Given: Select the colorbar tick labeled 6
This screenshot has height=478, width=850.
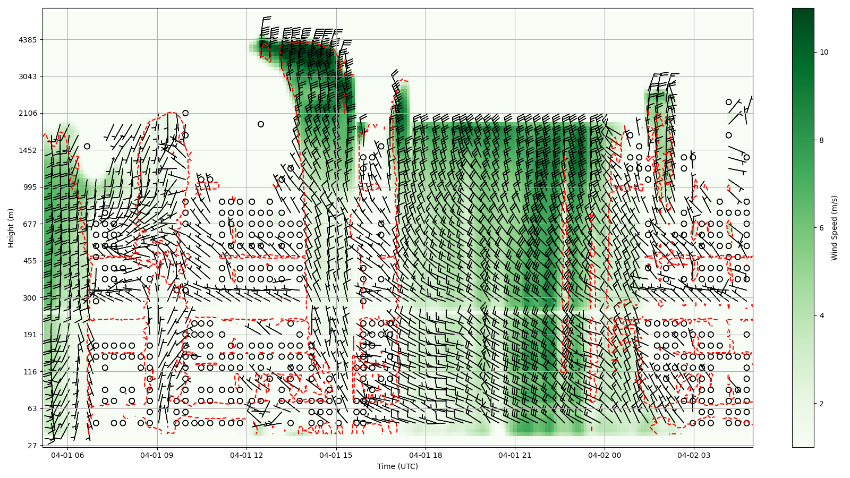Looking at the screenshot, I should tap(822, 228).
